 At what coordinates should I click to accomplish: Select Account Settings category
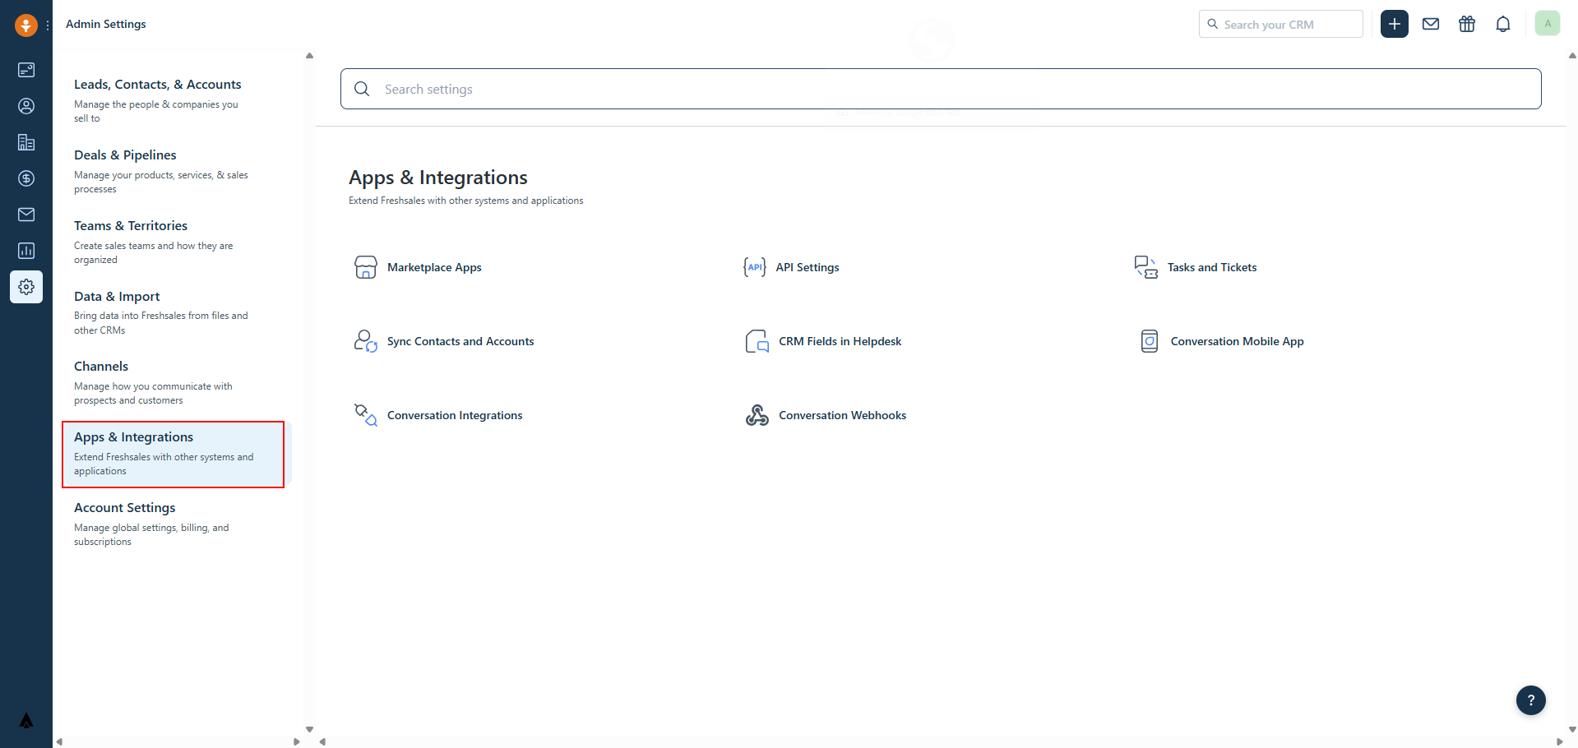pyautogui.click(x=173, y=524)
